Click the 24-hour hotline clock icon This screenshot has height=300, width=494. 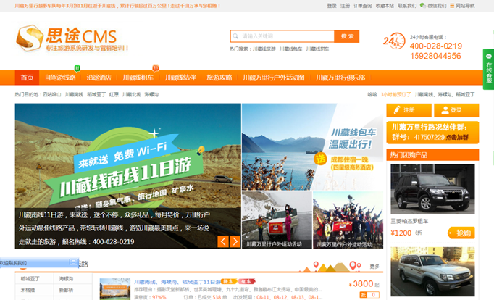click(393, 42)
